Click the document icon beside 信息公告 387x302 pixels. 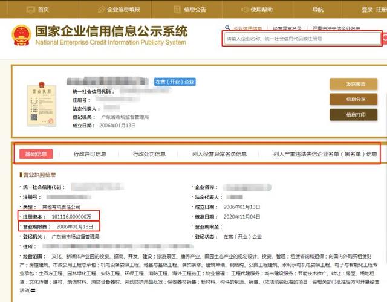(178, 10)
